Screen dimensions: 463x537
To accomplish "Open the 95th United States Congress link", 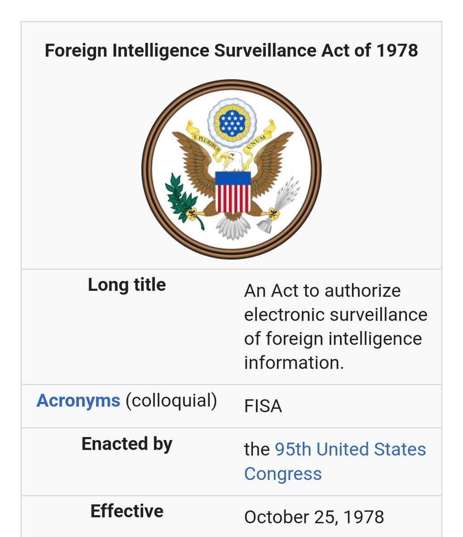I will [x=335, y=461].
